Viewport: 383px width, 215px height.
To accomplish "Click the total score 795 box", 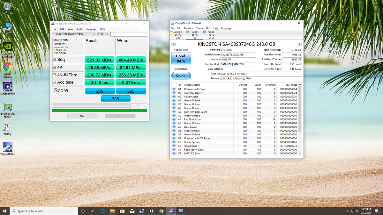I will point(115,99).
